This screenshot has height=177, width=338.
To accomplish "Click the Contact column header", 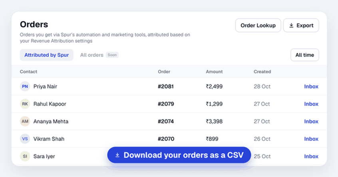I will 28,72.
